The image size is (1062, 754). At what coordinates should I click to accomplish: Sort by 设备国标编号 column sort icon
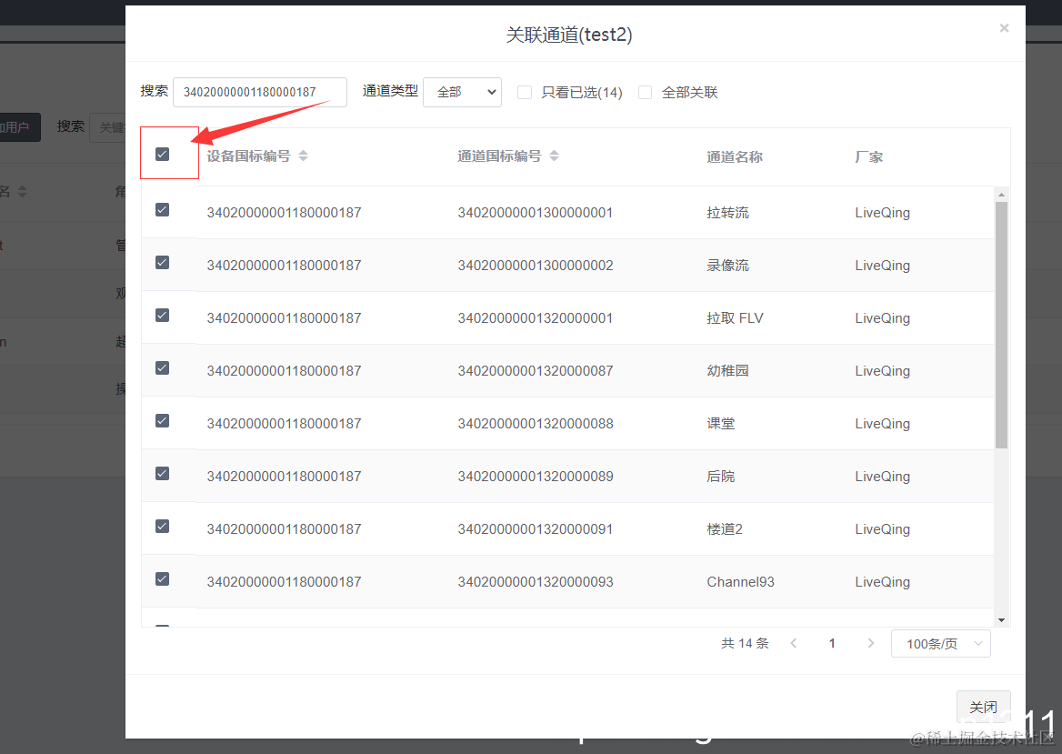[x=303, y=156]
